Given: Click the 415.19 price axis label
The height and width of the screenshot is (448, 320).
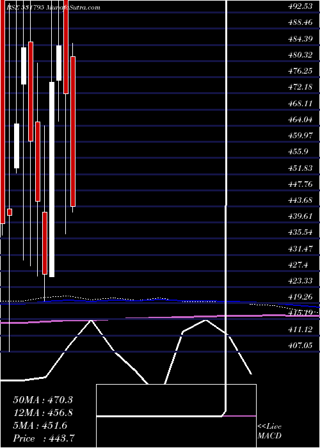Looking at the screenshot, I should tap(301, 314).
